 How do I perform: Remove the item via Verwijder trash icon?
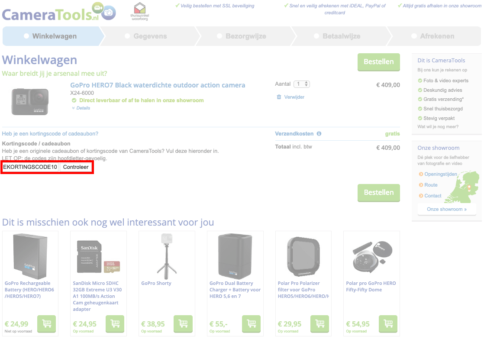279,97
